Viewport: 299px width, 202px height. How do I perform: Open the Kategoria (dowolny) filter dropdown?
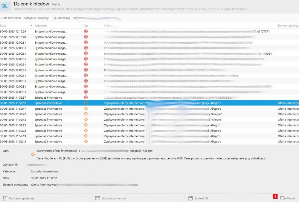tap(36, 18)
